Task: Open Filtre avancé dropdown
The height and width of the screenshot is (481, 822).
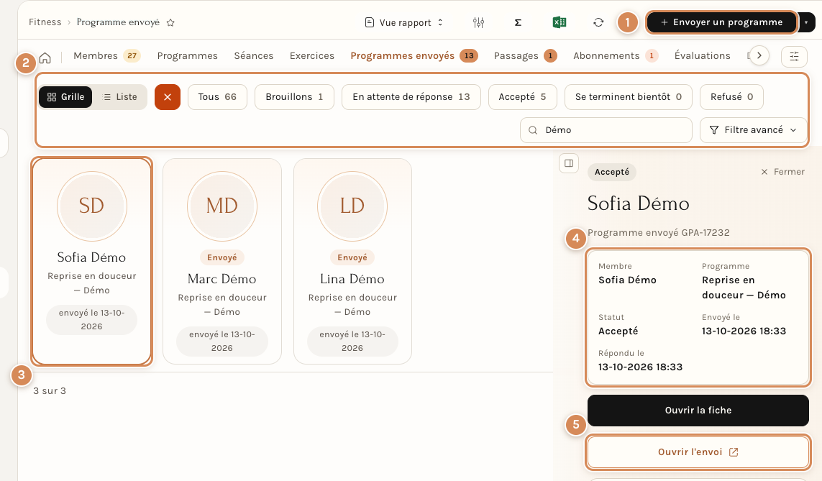Action: tap(753, 130)
